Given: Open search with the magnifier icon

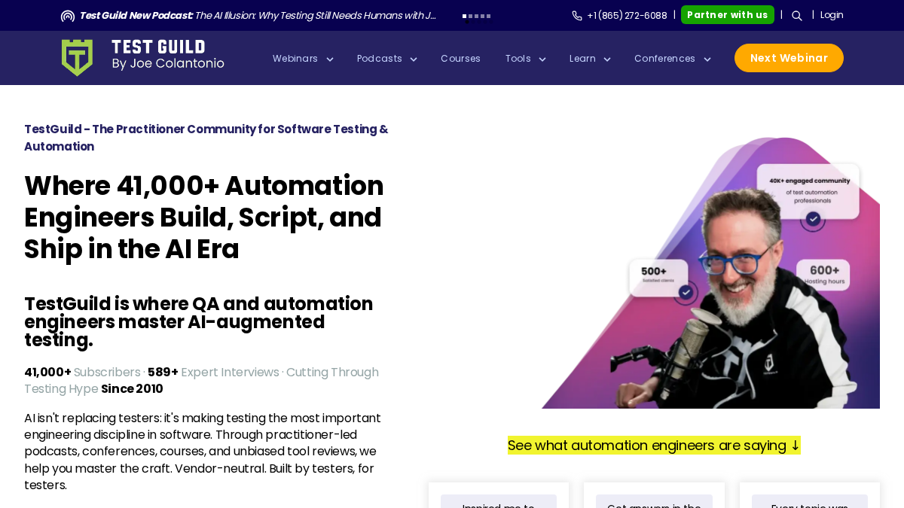Looking at the screenshot, I should point(796,16).
